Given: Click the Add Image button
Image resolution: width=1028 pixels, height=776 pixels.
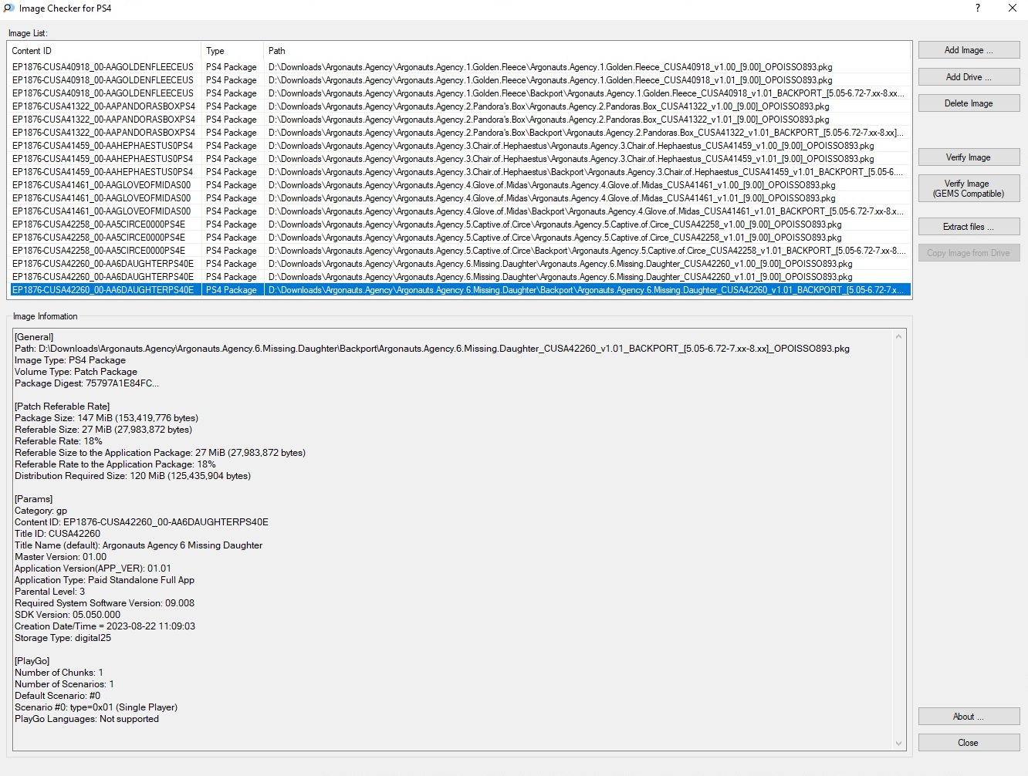Looking at the screenshot, I should (969, 50).
